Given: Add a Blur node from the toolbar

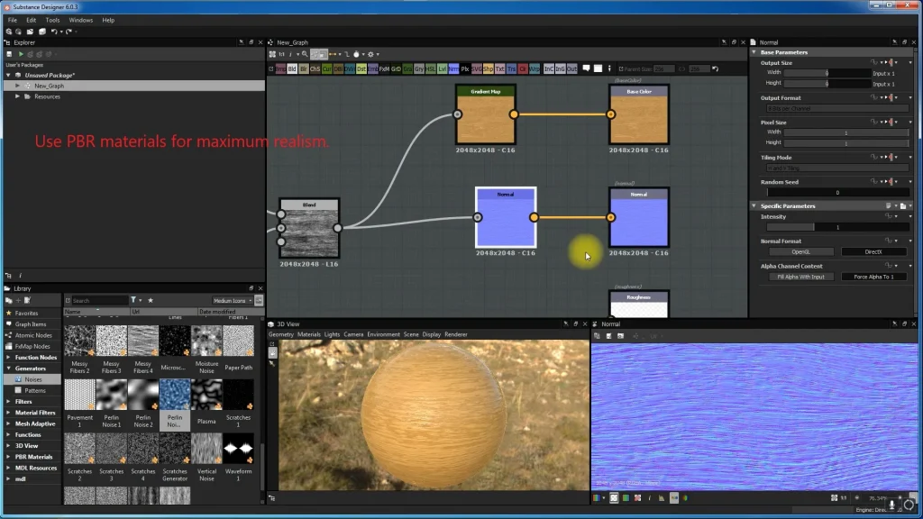Looking at the screenshot, I should click(304, 68).
